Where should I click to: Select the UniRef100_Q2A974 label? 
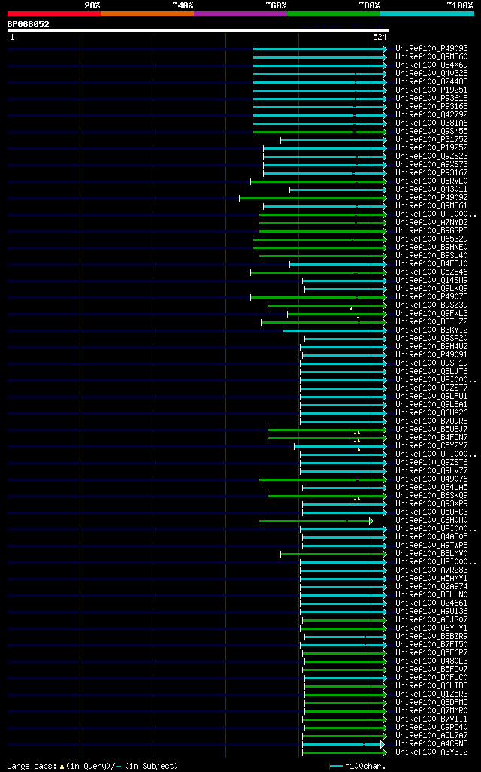tap(432, 586)
